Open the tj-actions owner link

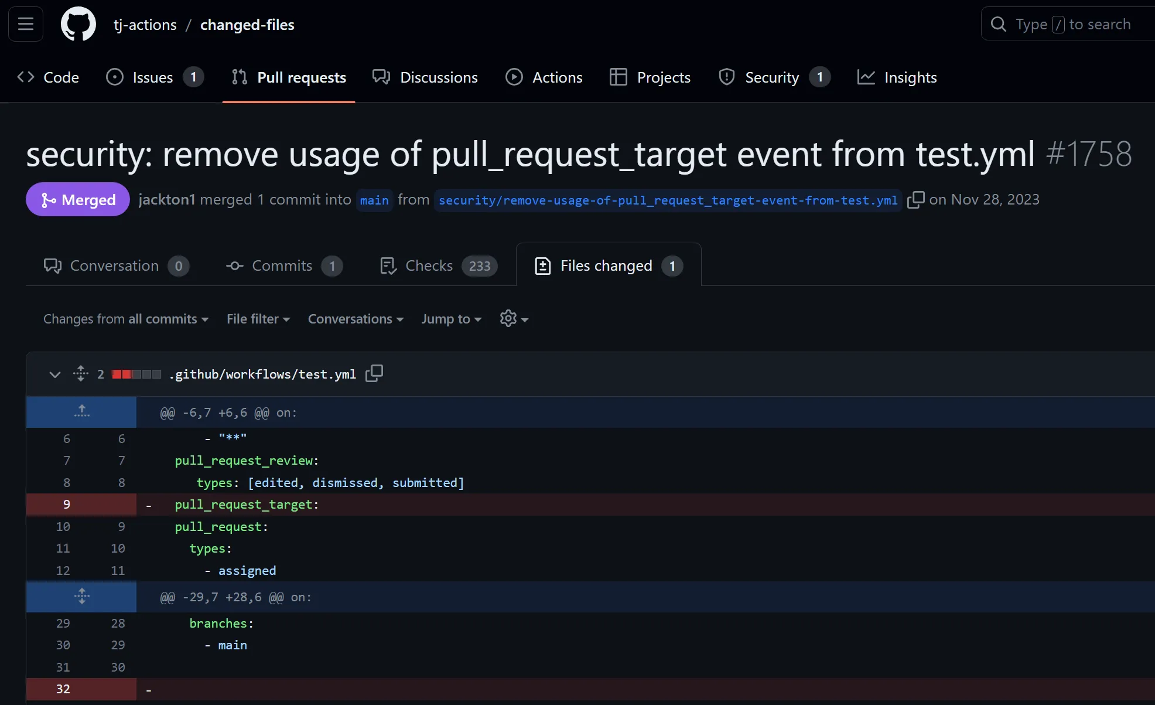[x=145, y=25]
